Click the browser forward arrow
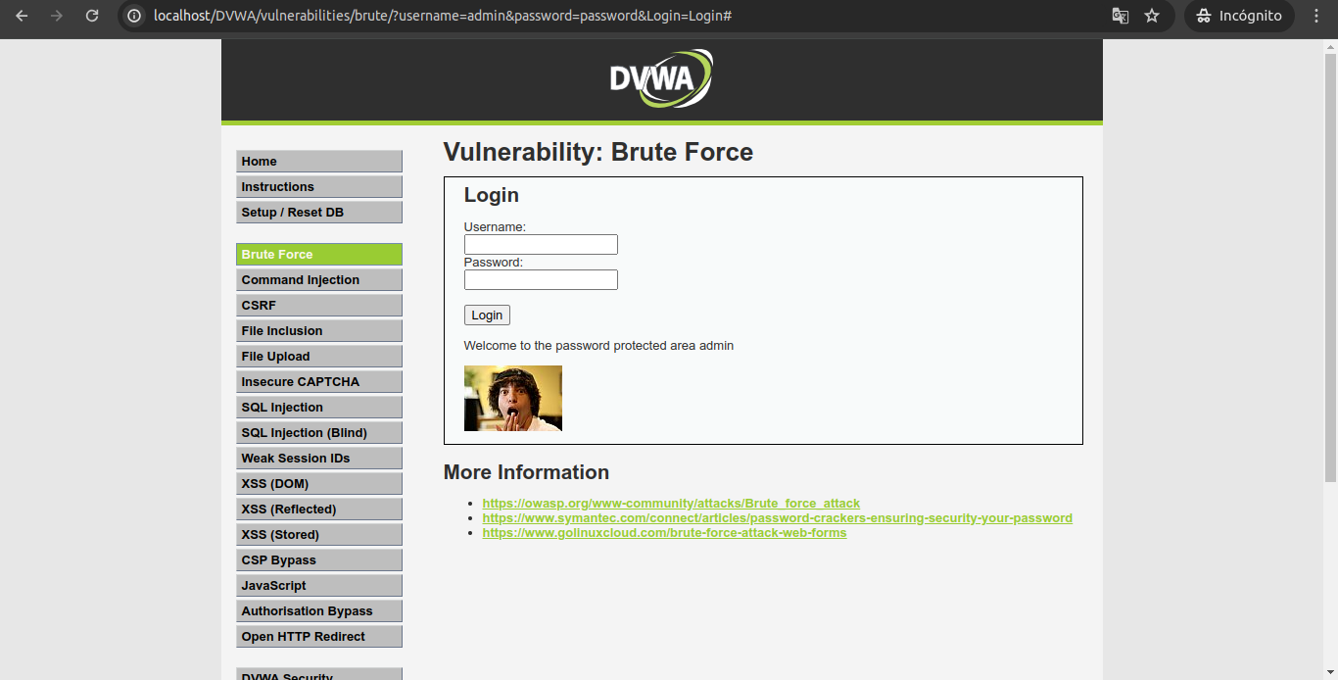Image resolution: width=1338 pixels, height=680 pixels. tap(57, 16)
